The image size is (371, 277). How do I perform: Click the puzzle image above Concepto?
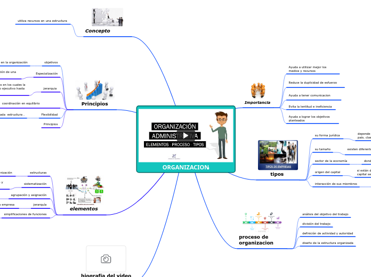107,17
